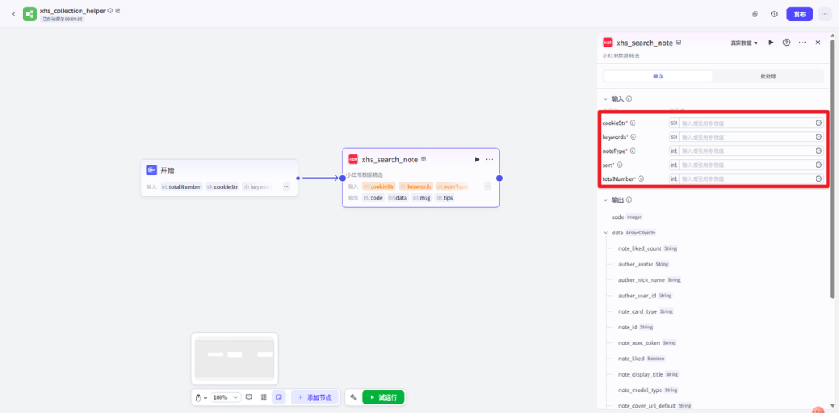Open help icon in xhs_search_note panel
Image resolution: width=839 pixels, height=413 pixels.
point(786,43)
